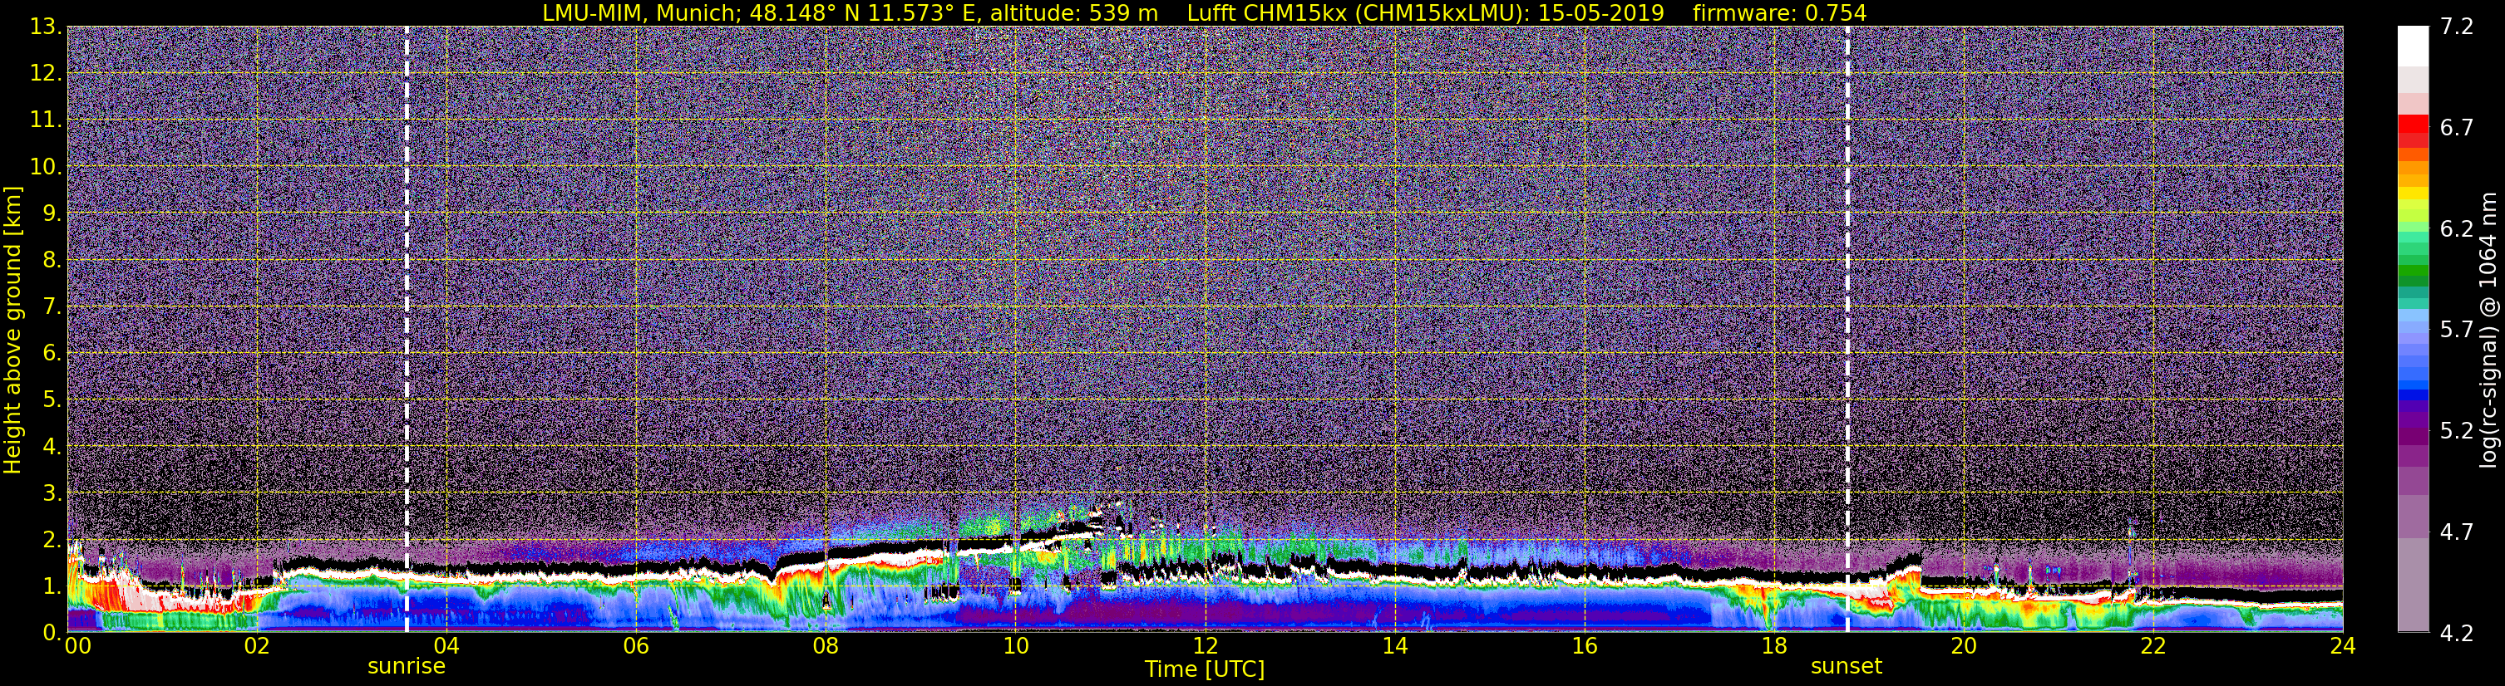Image resolution: width=2505 pixels, height=686 pixels.
Task: Click the white band atop the colorbar
Action: tap(2413, 46)
